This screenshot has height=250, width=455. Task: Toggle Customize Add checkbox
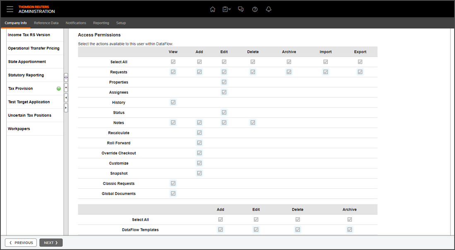200,163
